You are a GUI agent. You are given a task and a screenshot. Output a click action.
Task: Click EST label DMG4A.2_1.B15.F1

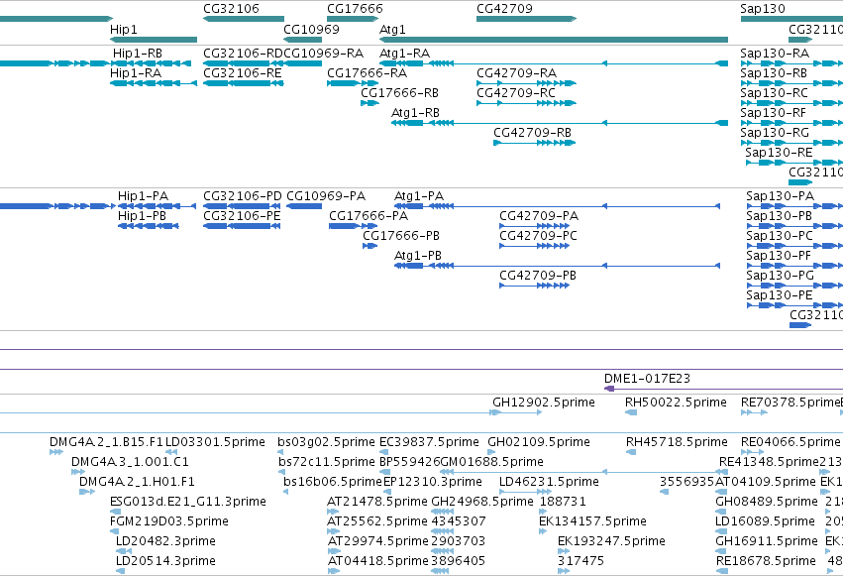coord(106,442)
